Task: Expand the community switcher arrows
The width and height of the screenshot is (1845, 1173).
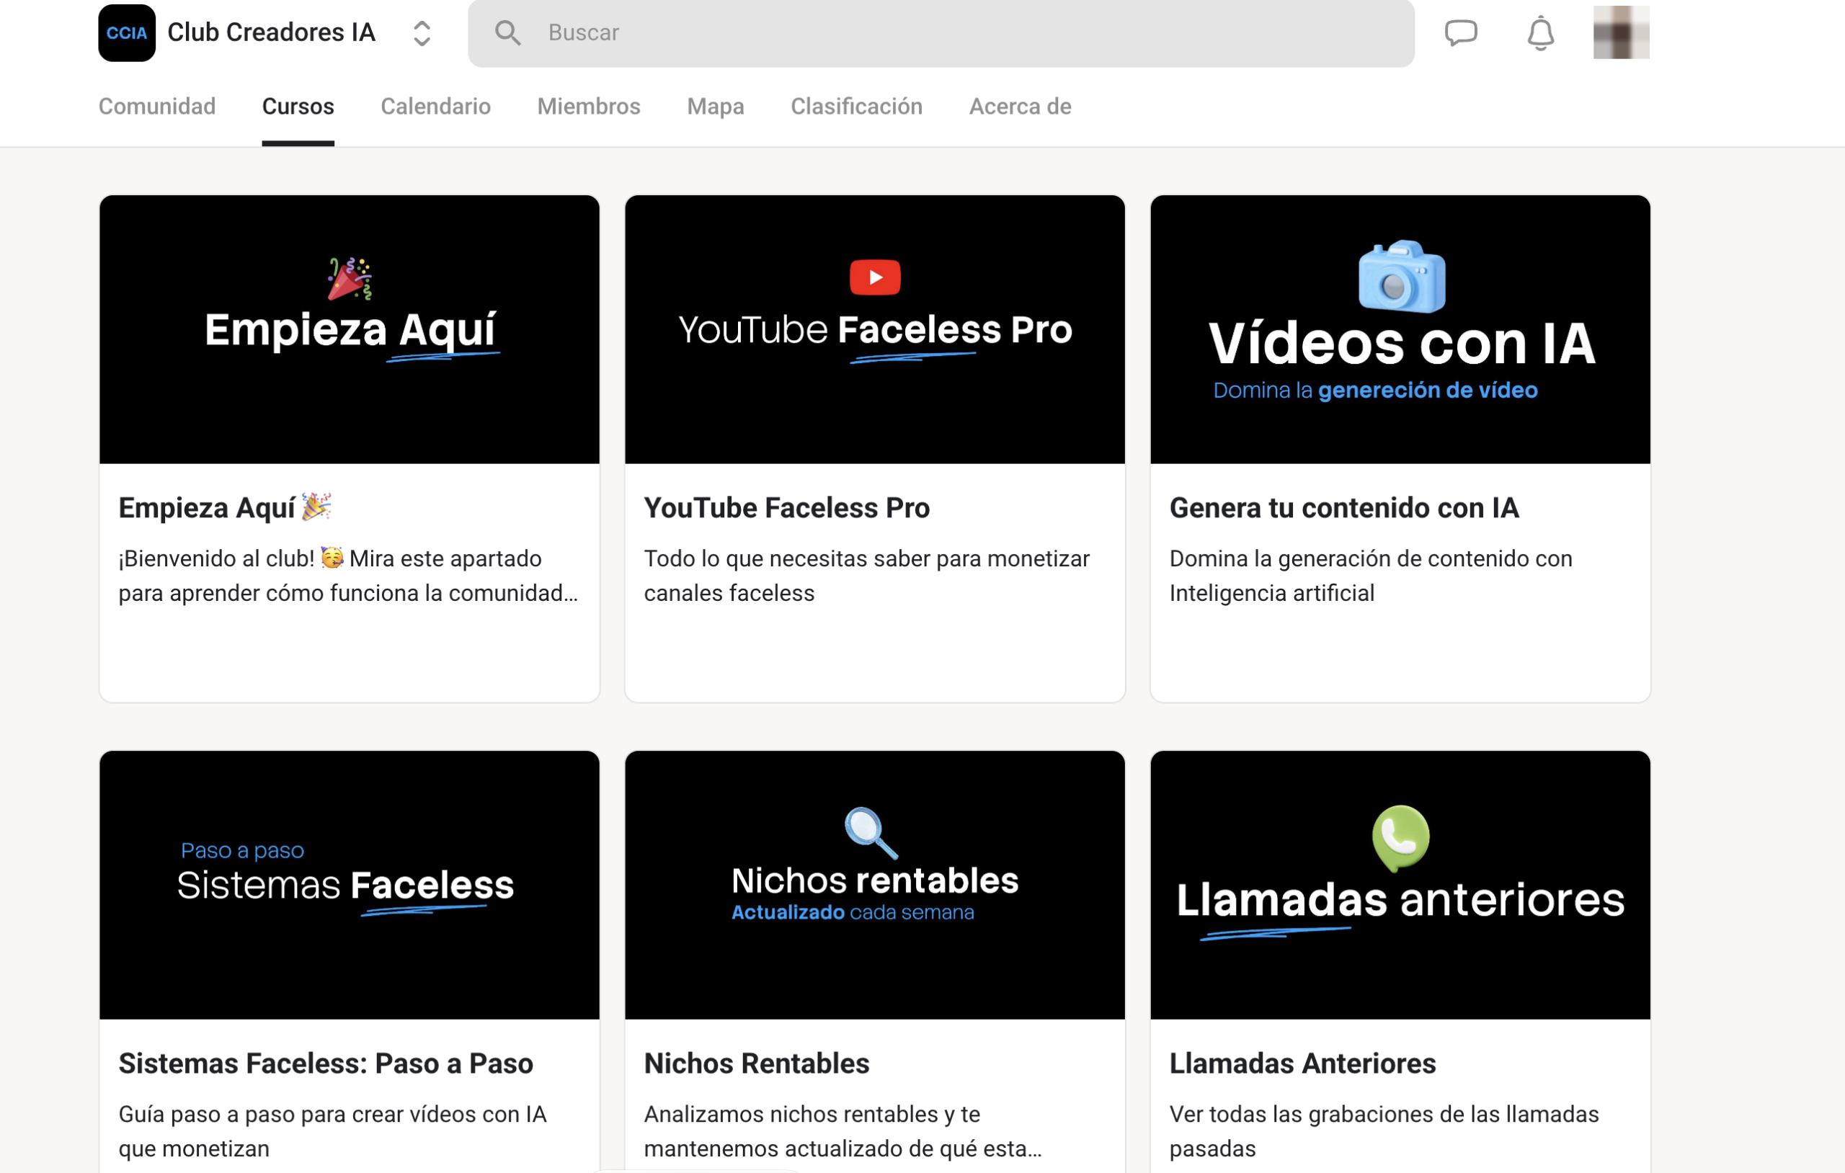Action: [422, 33]
